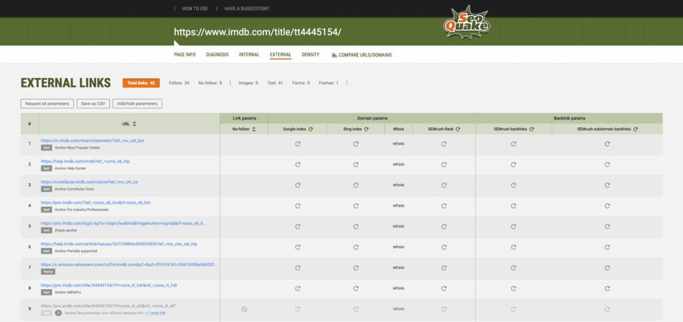The image size is (683, 322).
Task: Refresh Google index column via header icon
Action: [x=311, y=129]
